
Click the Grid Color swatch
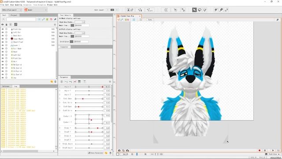[71, 42]
